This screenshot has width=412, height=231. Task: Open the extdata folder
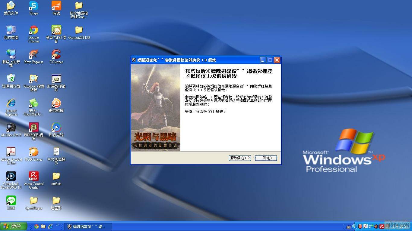point(56,178)
